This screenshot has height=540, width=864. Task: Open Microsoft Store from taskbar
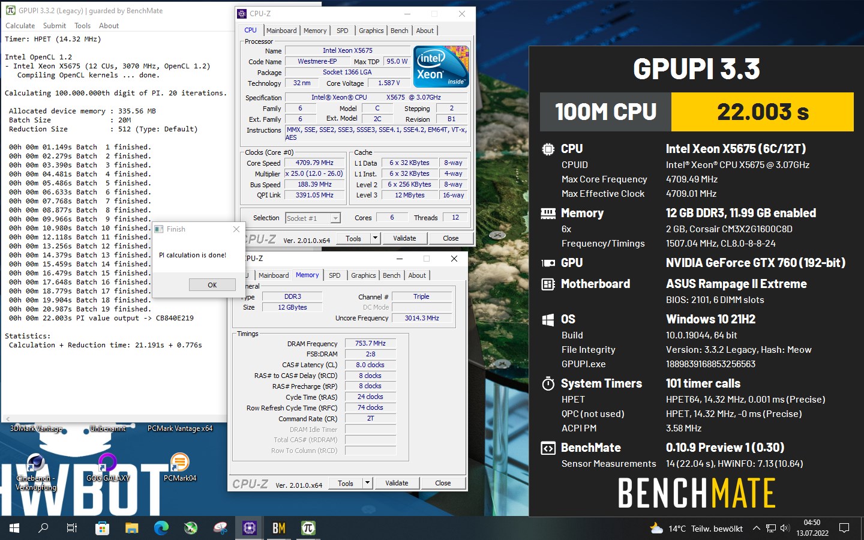pos(102,528)
